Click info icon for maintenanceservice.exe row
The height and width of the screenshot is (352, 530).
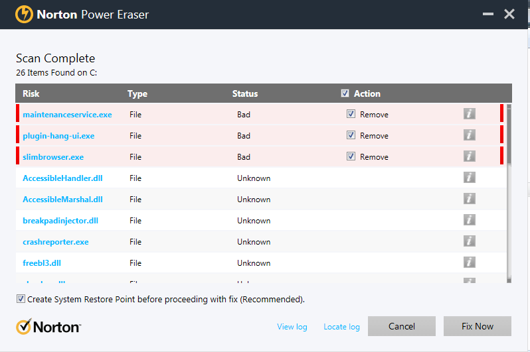pyautogui.click(x=470, y=114)
